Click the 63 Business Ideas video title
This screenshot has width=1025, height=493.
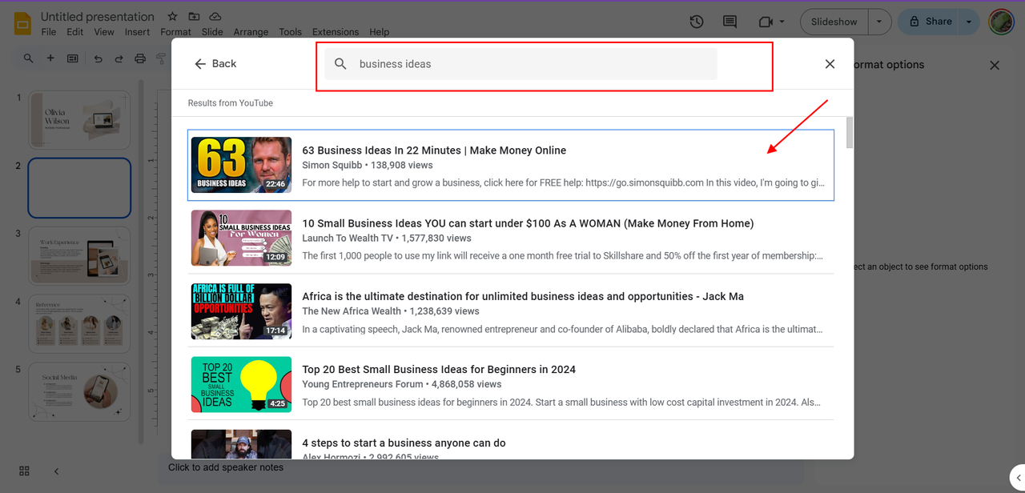point(434,150)
